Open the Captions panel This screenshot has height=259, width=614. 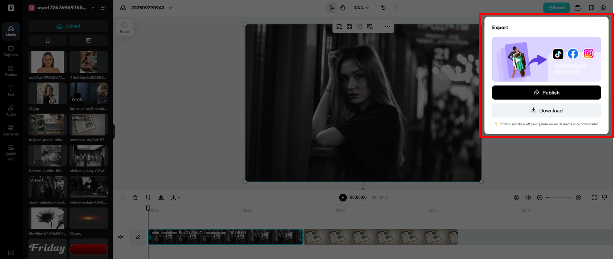[11, 51]
